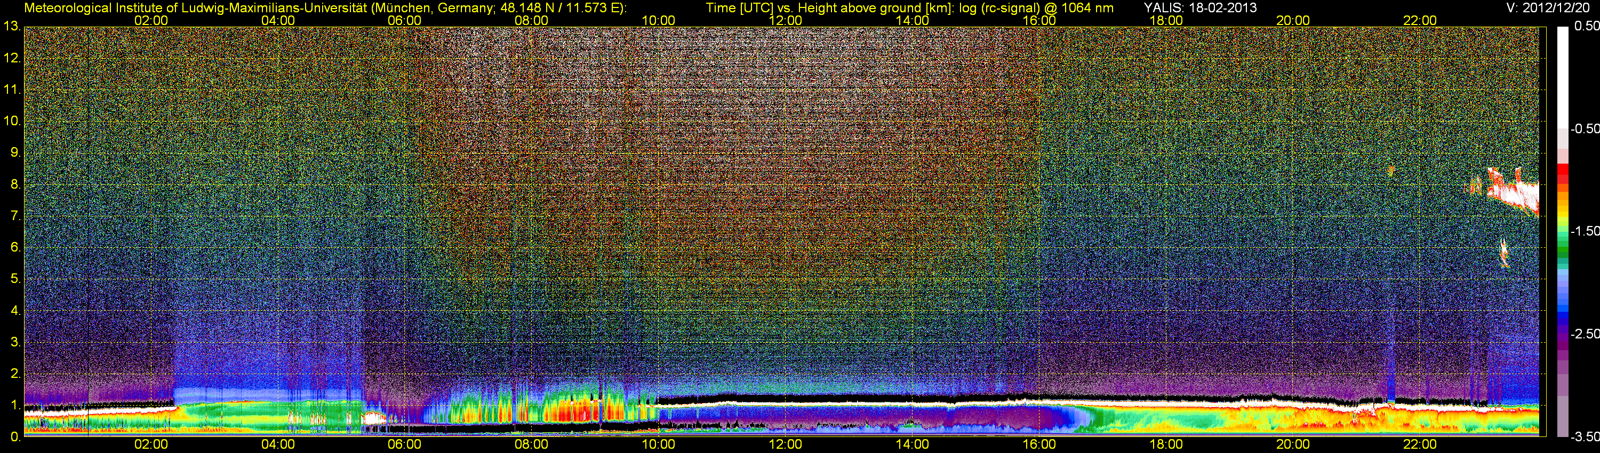This screenshot has height=453, width=1600.
Task: Click the 2 km height axis label
Action: click(x=15, y=374)
